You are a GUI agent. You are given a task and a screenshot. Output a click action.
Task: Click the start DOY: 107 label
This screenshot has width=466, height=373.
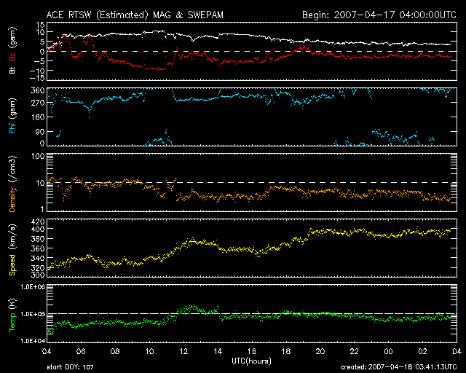[70, 367]
